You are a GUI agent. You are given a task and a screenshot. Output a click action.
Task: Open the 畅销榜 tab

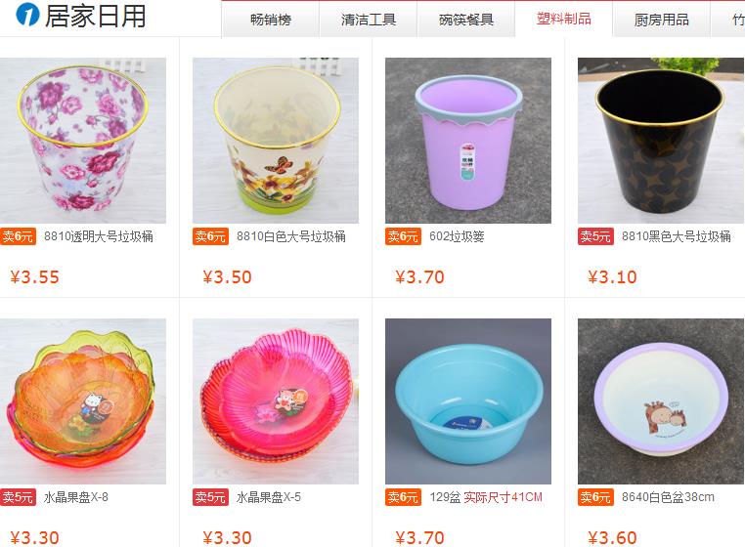coord(271,20)
